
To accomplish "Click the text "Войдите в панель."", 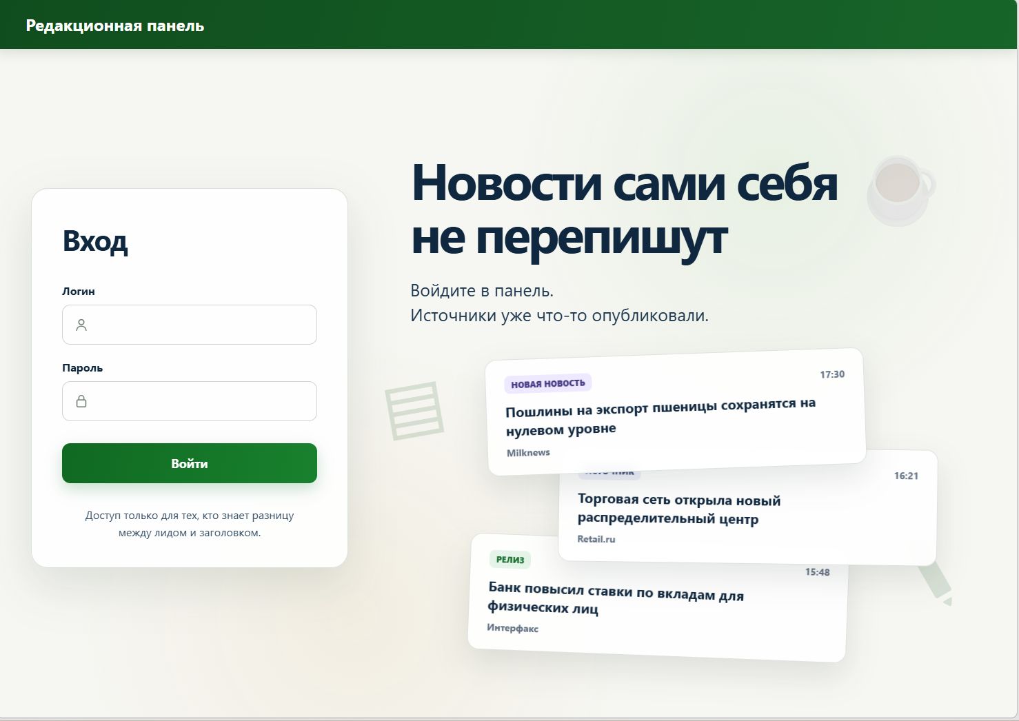I will (x=482, y=290).
